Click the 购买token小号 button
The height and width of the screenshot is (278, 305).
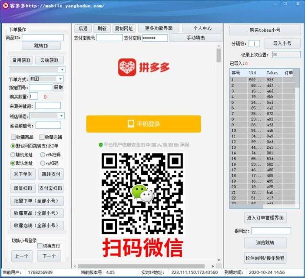(x=265, y=30)
